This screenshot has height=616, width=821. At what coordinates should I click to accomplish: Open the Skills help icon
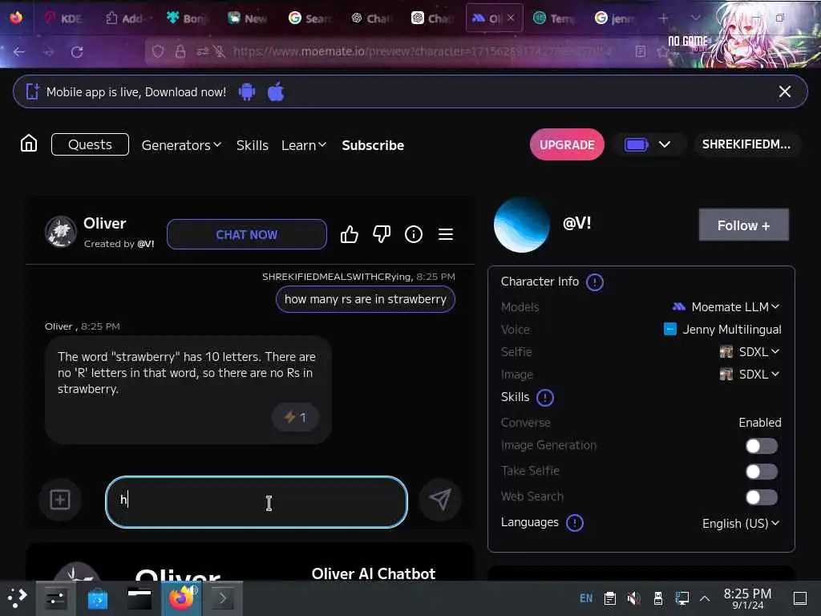click(x=545, y=398)
